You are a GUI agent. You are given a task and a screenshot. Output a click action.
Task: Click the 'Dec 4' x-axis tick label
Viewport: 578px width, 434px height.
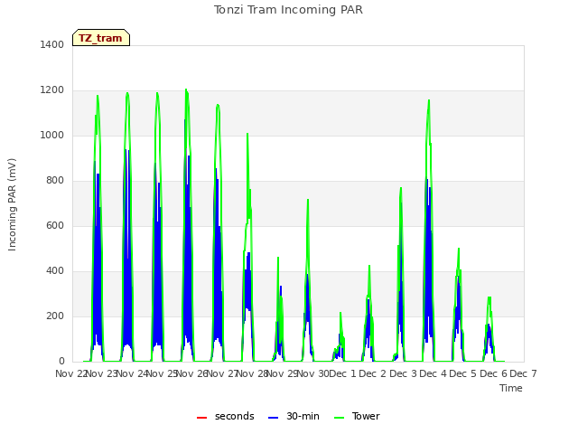tap(433, 373)
